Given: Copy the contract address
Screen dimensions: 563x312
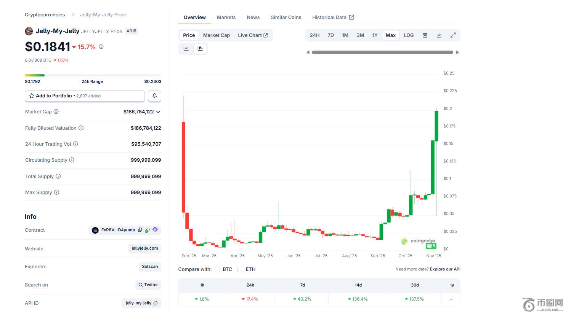Looking at the screenshot, I should coord(140,230).
